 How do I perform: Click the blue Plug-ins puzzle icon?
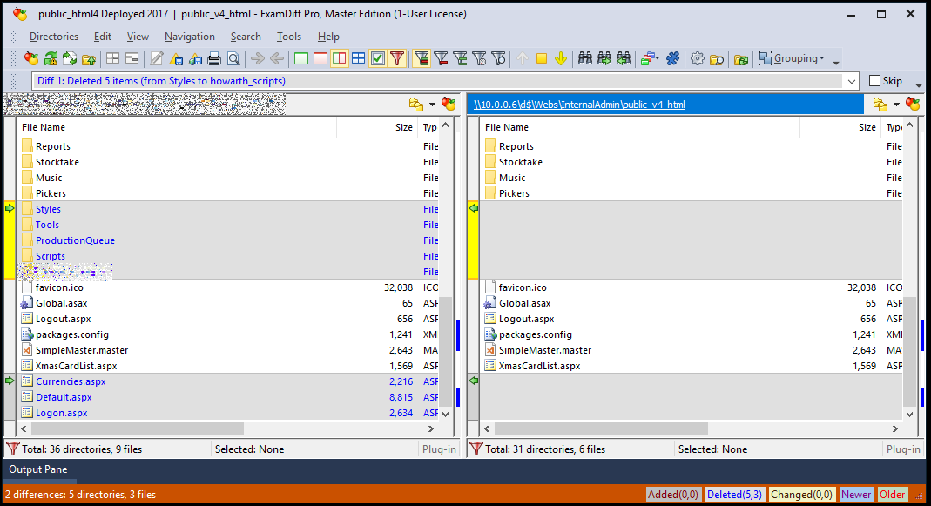point(672,58)
